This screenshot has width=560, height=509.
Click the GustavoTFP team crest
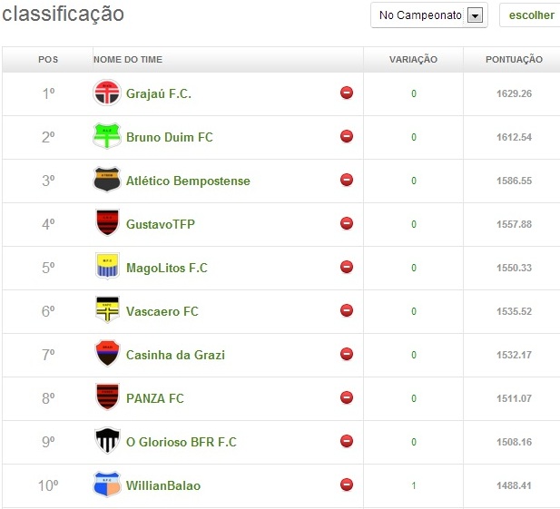106,224
